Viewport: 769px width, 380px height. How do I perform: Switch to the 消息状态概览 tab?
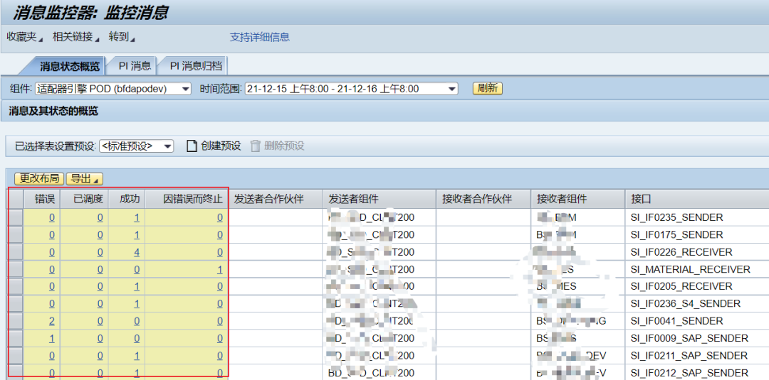tap(70, 66)
